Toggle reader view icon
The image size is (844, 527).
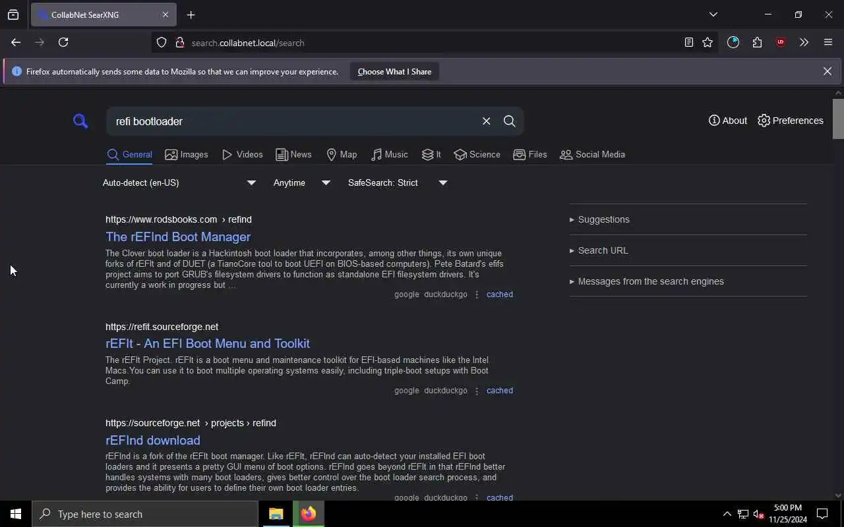[x=688, y=42]
